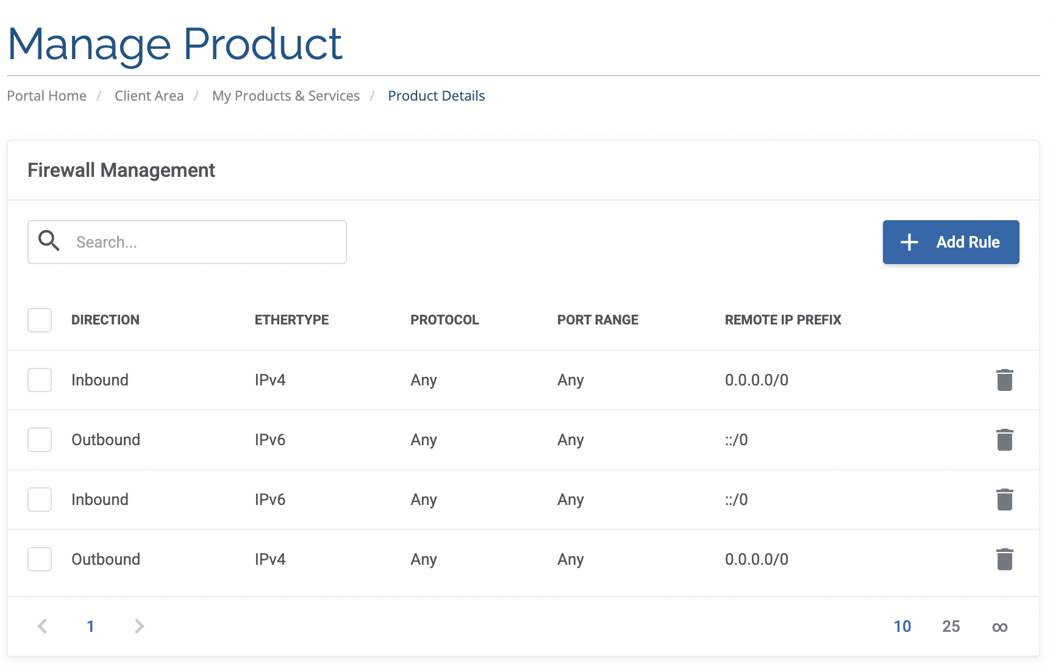Toggle the select-all checkbox in header
The height and width of the screenshot is (666, 1050).
click(40, 320)
